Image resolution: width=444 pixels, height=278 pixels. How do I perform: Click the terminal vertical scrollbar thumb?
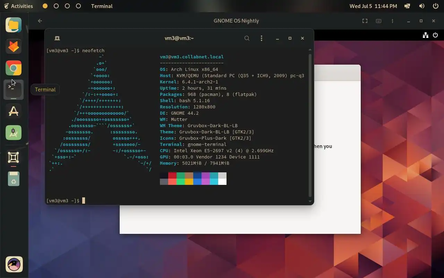pos(310,125)
